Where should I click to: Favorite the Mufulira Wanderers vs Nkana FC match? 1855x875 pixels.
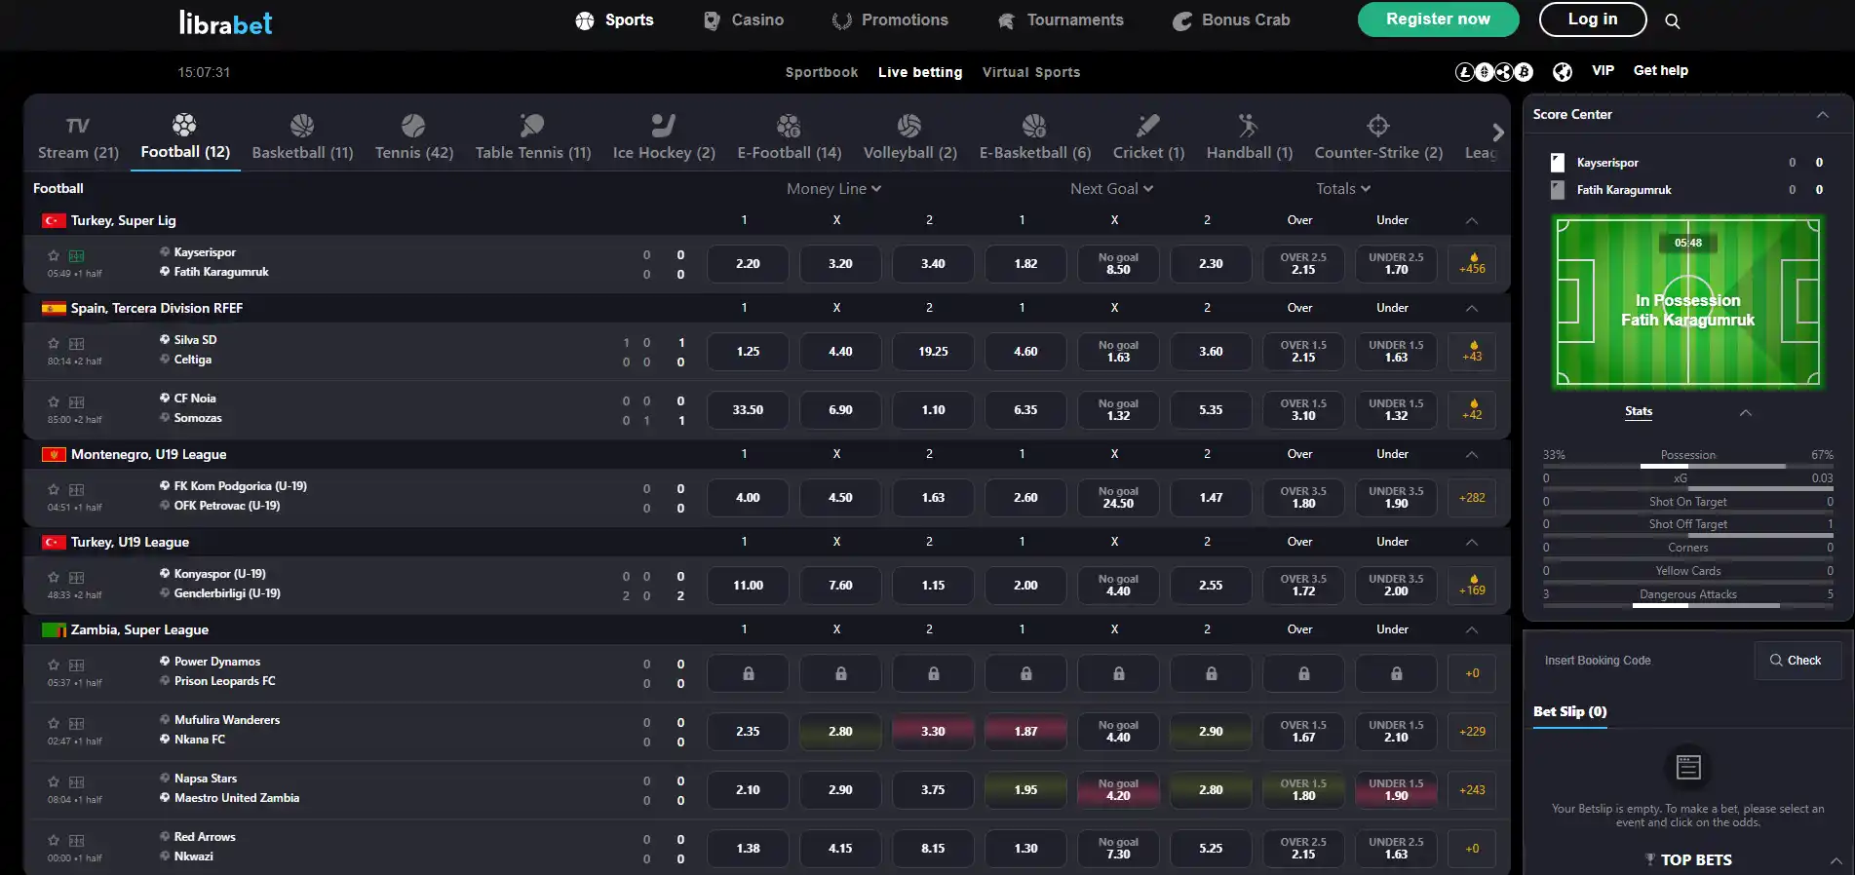click(54, 724)
